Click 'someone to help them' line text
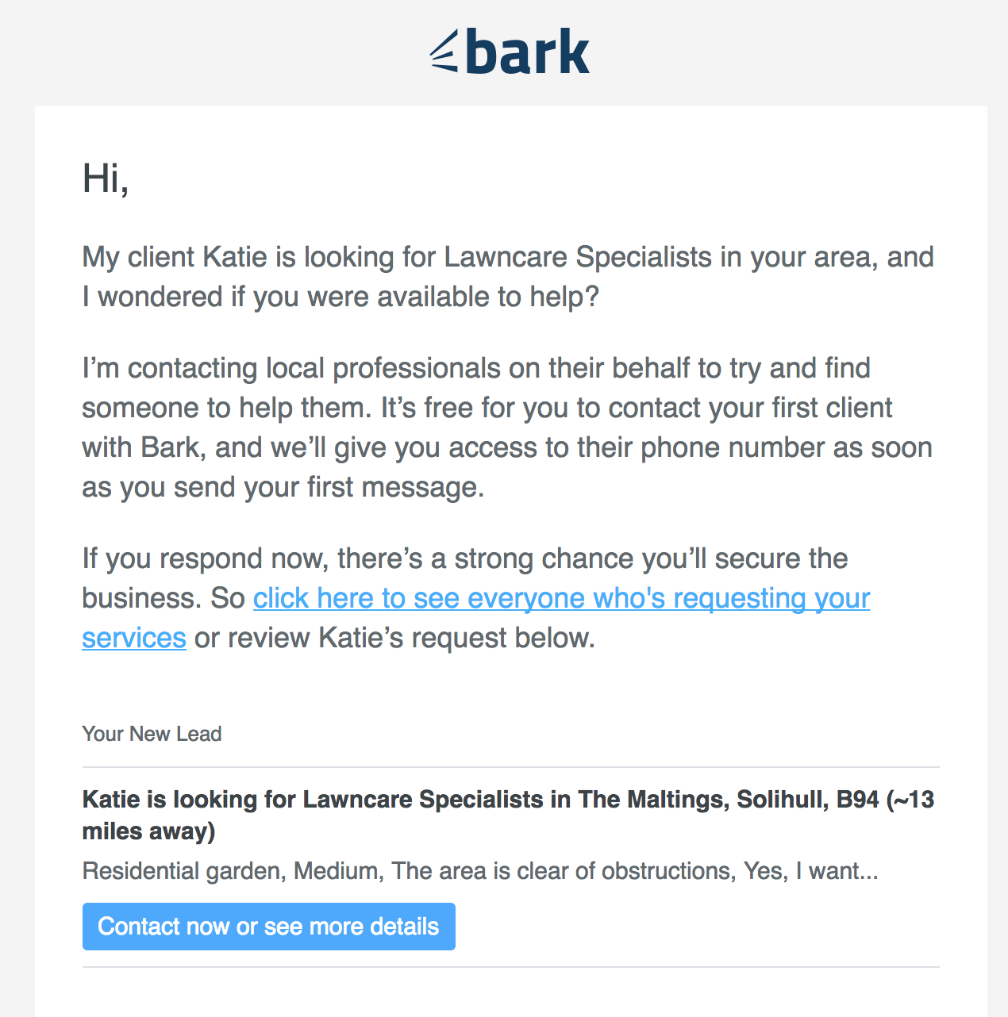Viewport: 1008px width, 1017px height. [227, 408]
